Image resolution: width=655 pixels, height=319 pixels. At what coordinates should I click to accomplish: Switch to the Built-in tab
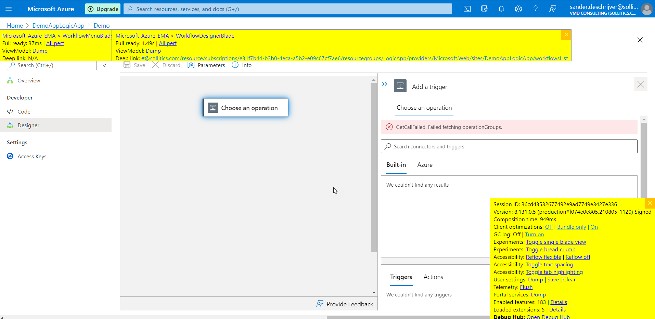tap(396, 165)
